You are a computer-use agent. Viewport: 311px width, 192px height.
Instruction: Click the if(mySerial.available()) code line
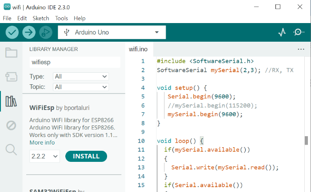point(207,149)
